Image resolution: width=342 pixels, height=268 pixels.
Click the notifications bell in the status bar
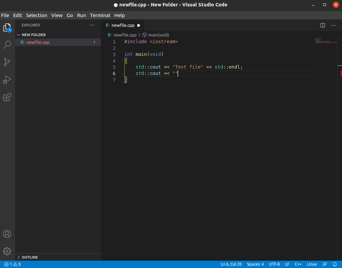pos(334,264)
